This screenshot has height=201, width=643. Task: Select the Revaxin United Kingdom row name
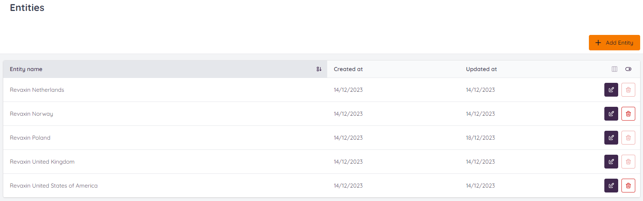[42, 162]
